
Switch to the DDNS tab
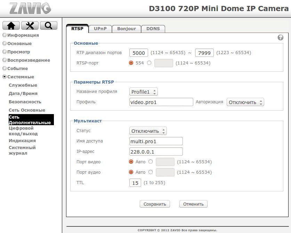tap(153, 29)
